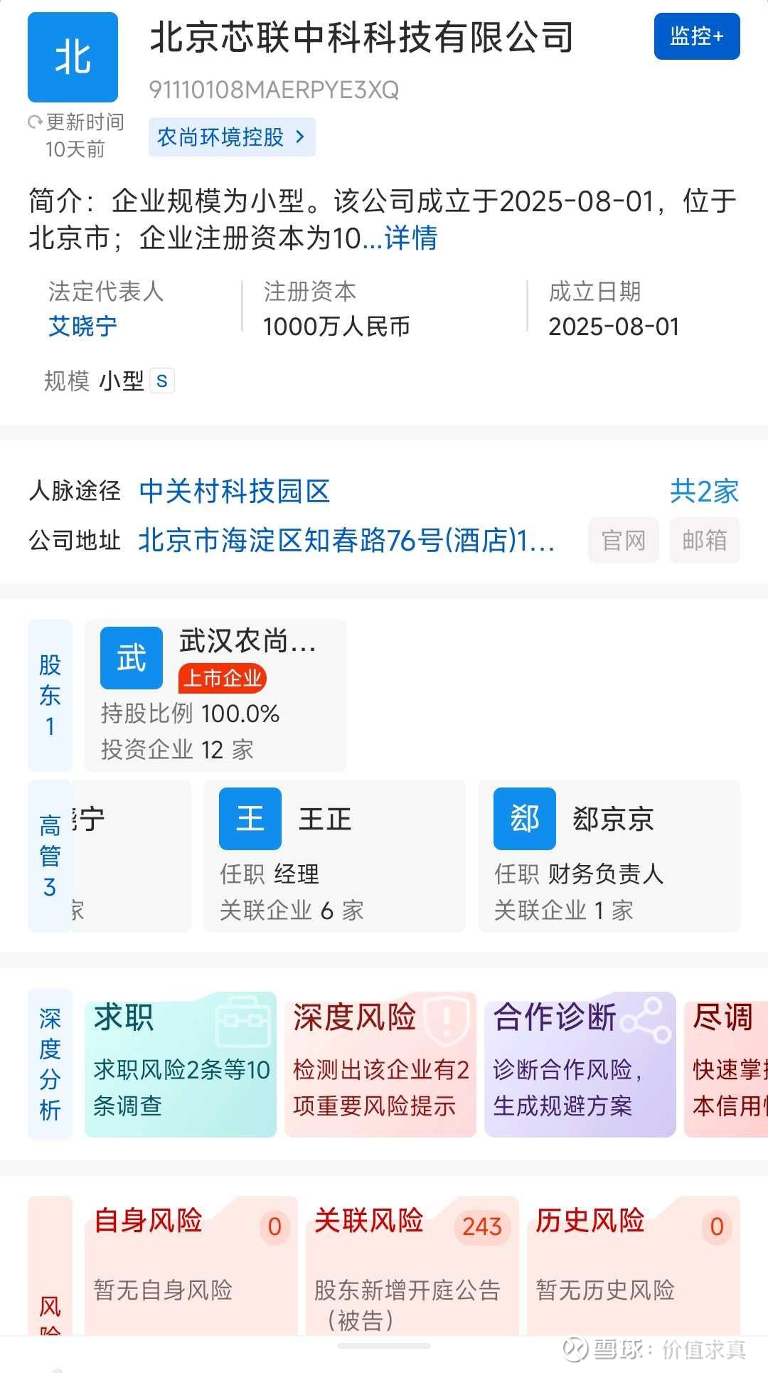Tap the 武 shareholder avatar icon
Viewport: 768px width, 1373px height.
tap(132, 658)
